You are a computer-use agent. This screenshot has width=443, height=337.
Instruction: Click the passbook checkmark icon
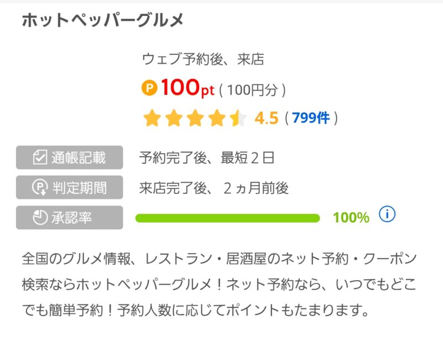click(39, 158)
